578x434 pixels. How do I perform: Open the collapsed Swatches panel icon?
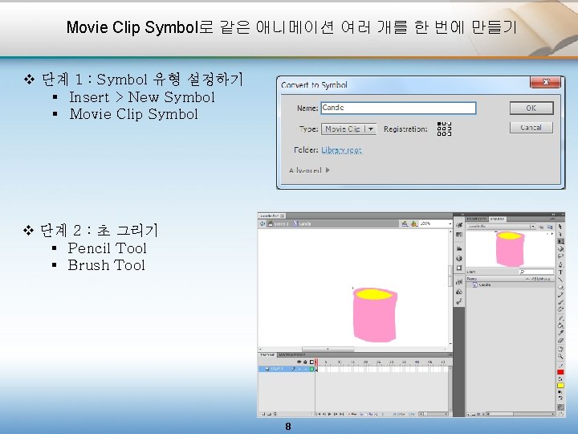(459, 235)
